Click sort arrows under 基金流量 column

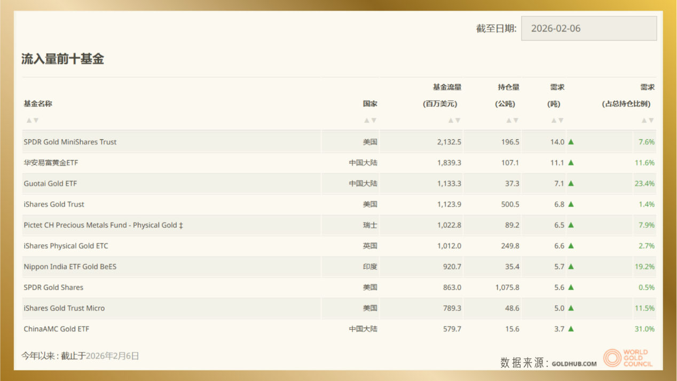454,121
